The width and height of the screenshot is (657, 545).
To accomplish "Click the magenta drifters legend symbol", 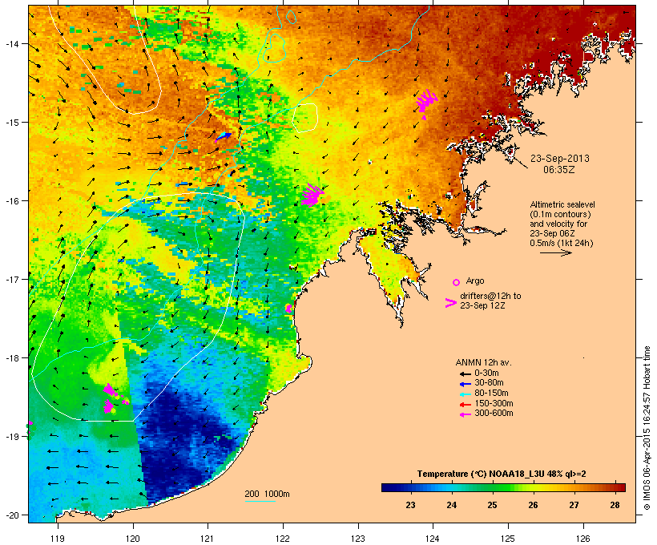I will click(451, 303).
